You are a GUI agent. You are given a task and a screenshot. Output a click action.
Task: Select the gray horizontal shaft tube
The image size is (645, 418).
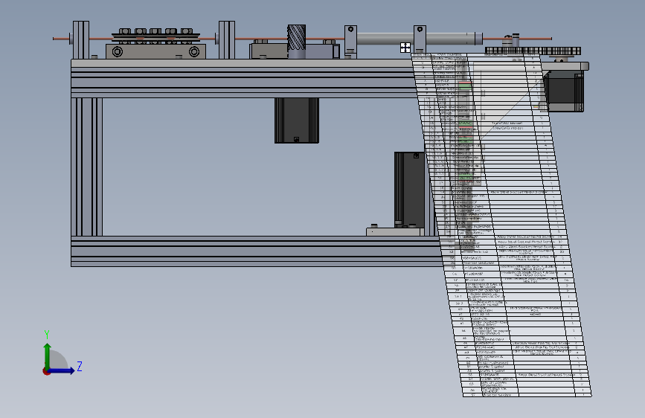coord(414,39)
